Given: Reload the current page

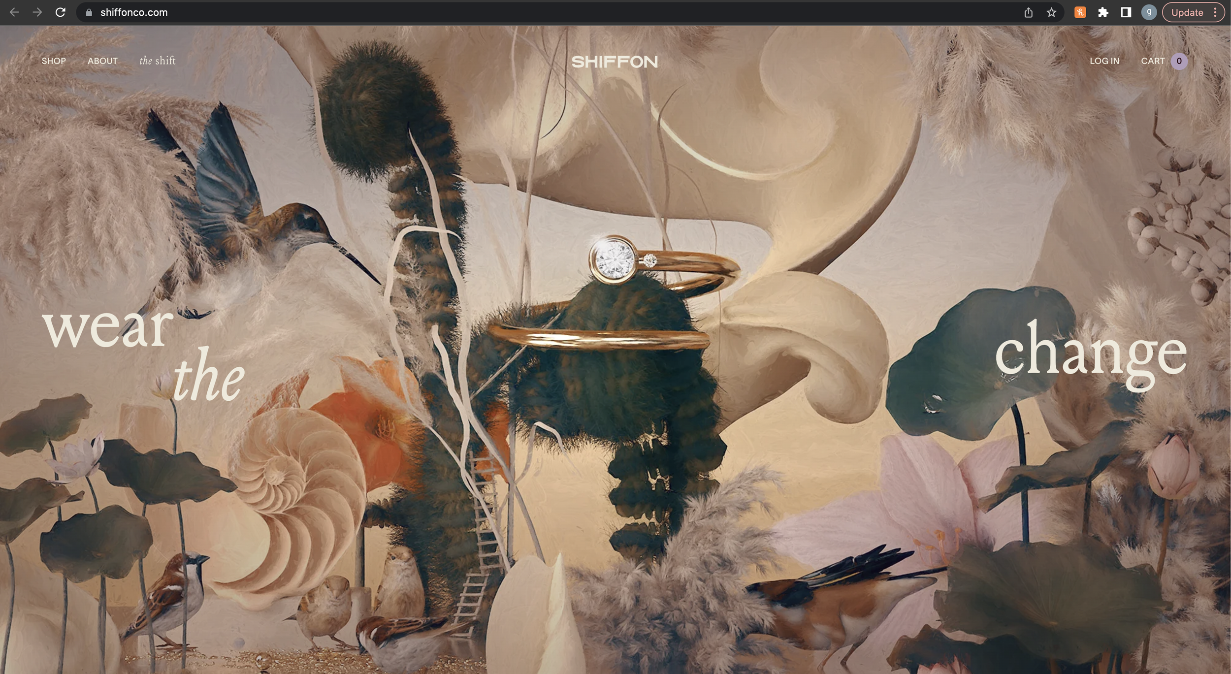Looking at the screenshot, I should (61, 12).
